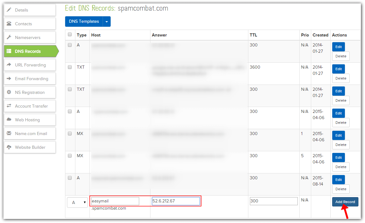Delete the MX record with priority 5
The width and height of the screenshot is (365, 223).
click(341, 167)
